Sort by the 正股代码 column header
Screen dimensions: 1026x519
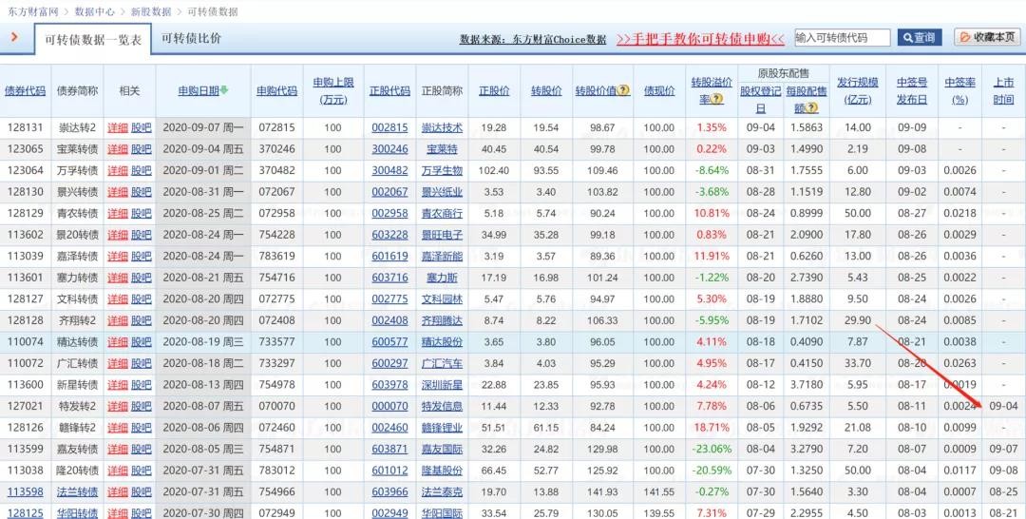tap(389, 91)
